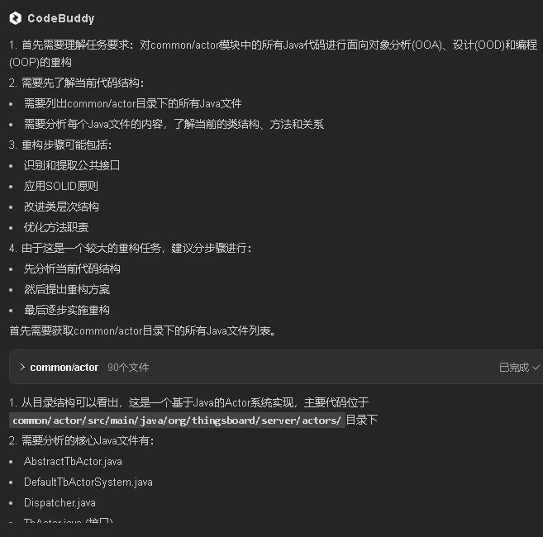Viewport: 543px width, 537px height.
Task: Click the 应用SOLID原则 bullet item
Action: point(61,186)
